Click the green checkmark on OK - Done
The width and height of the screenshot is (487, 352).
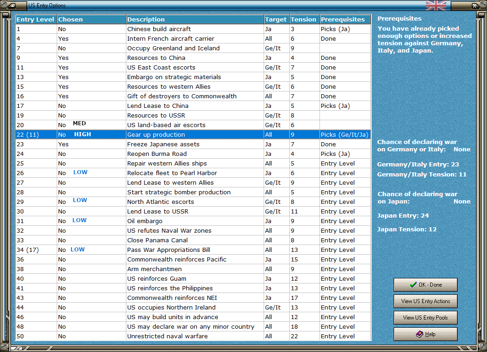tap(413, 284)
